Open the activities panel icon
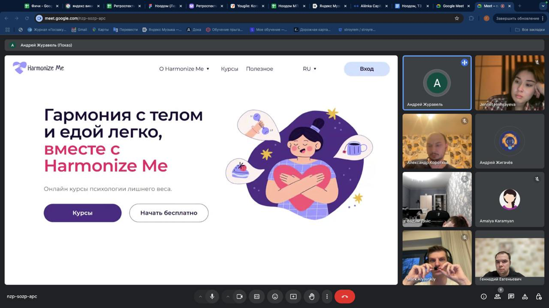Viewport: 549px width, 308px height. 525,297
